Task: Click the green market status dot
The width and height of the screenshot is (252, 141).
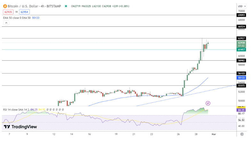Action: (x=66, y=6)
